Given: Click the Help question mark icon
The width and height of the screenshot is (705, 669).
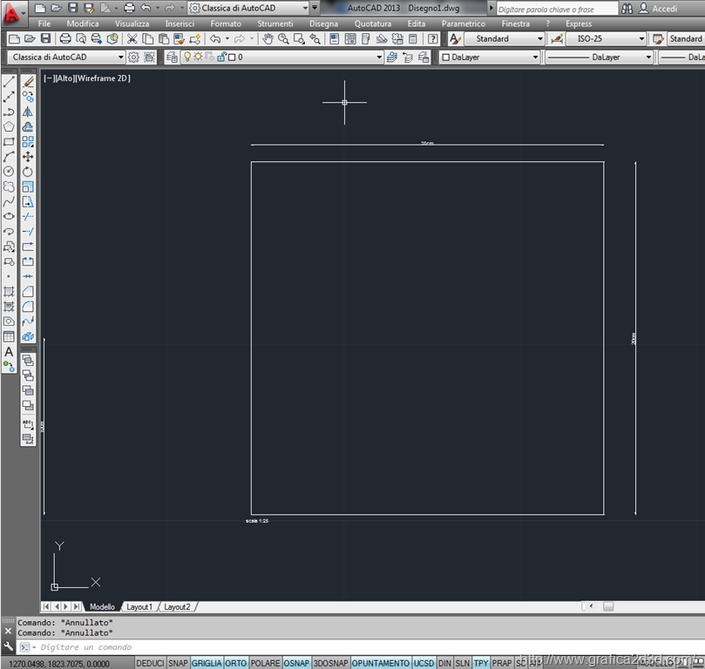Looking at the screenshot, I should tap(433, 39).
